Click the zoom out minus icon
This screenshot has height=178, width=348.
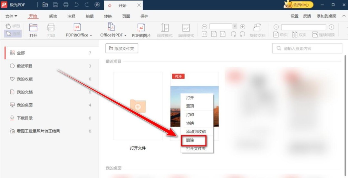click(204, 27)
